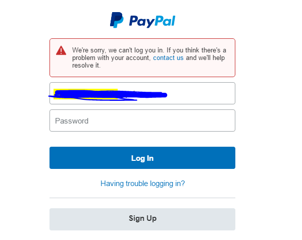
Task: Click the gray Sign Up button
Action: (x=142, y=219)
